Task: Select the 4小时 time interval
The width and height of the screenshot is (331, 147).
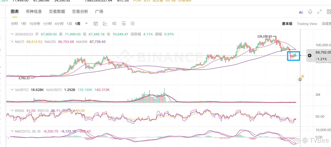Action: [x=59, y=24]
